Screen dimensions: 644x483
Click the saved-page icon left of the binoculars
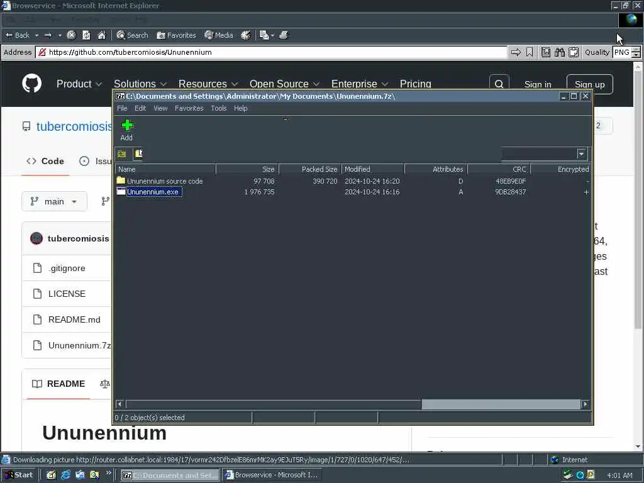coord(545,52)
